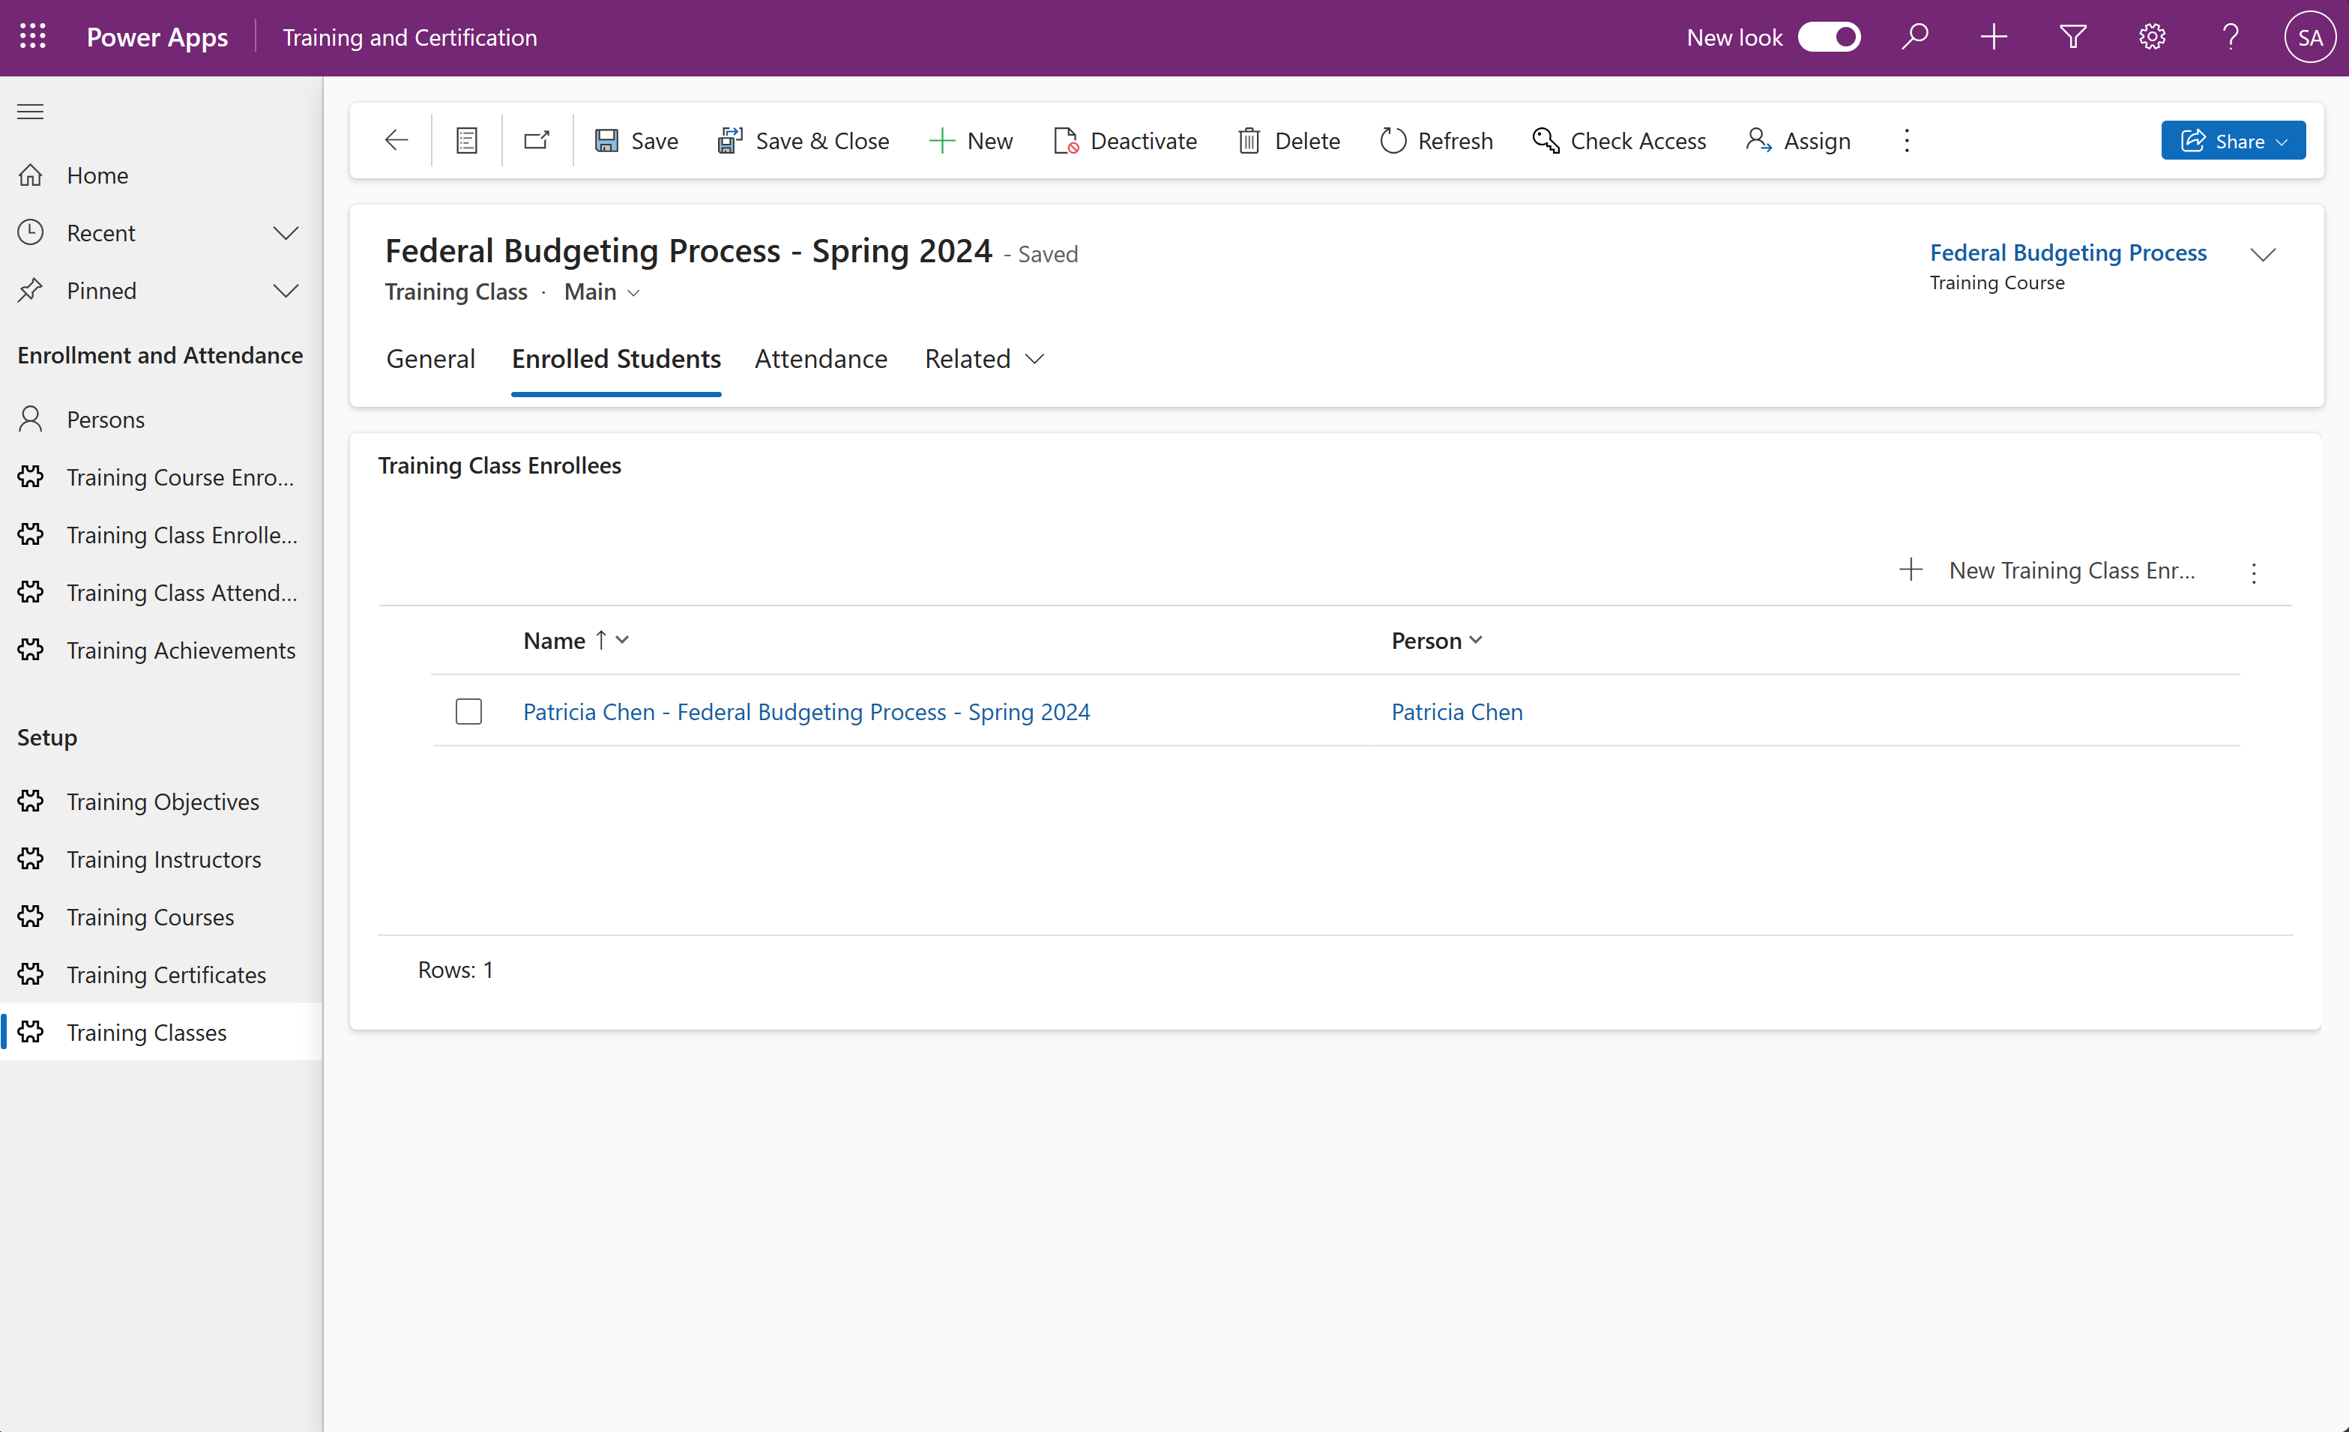Viewport: 2349px width, 1432px height.
Task: Open the Name column sort dropdown
Action: [x=621, y=641]
